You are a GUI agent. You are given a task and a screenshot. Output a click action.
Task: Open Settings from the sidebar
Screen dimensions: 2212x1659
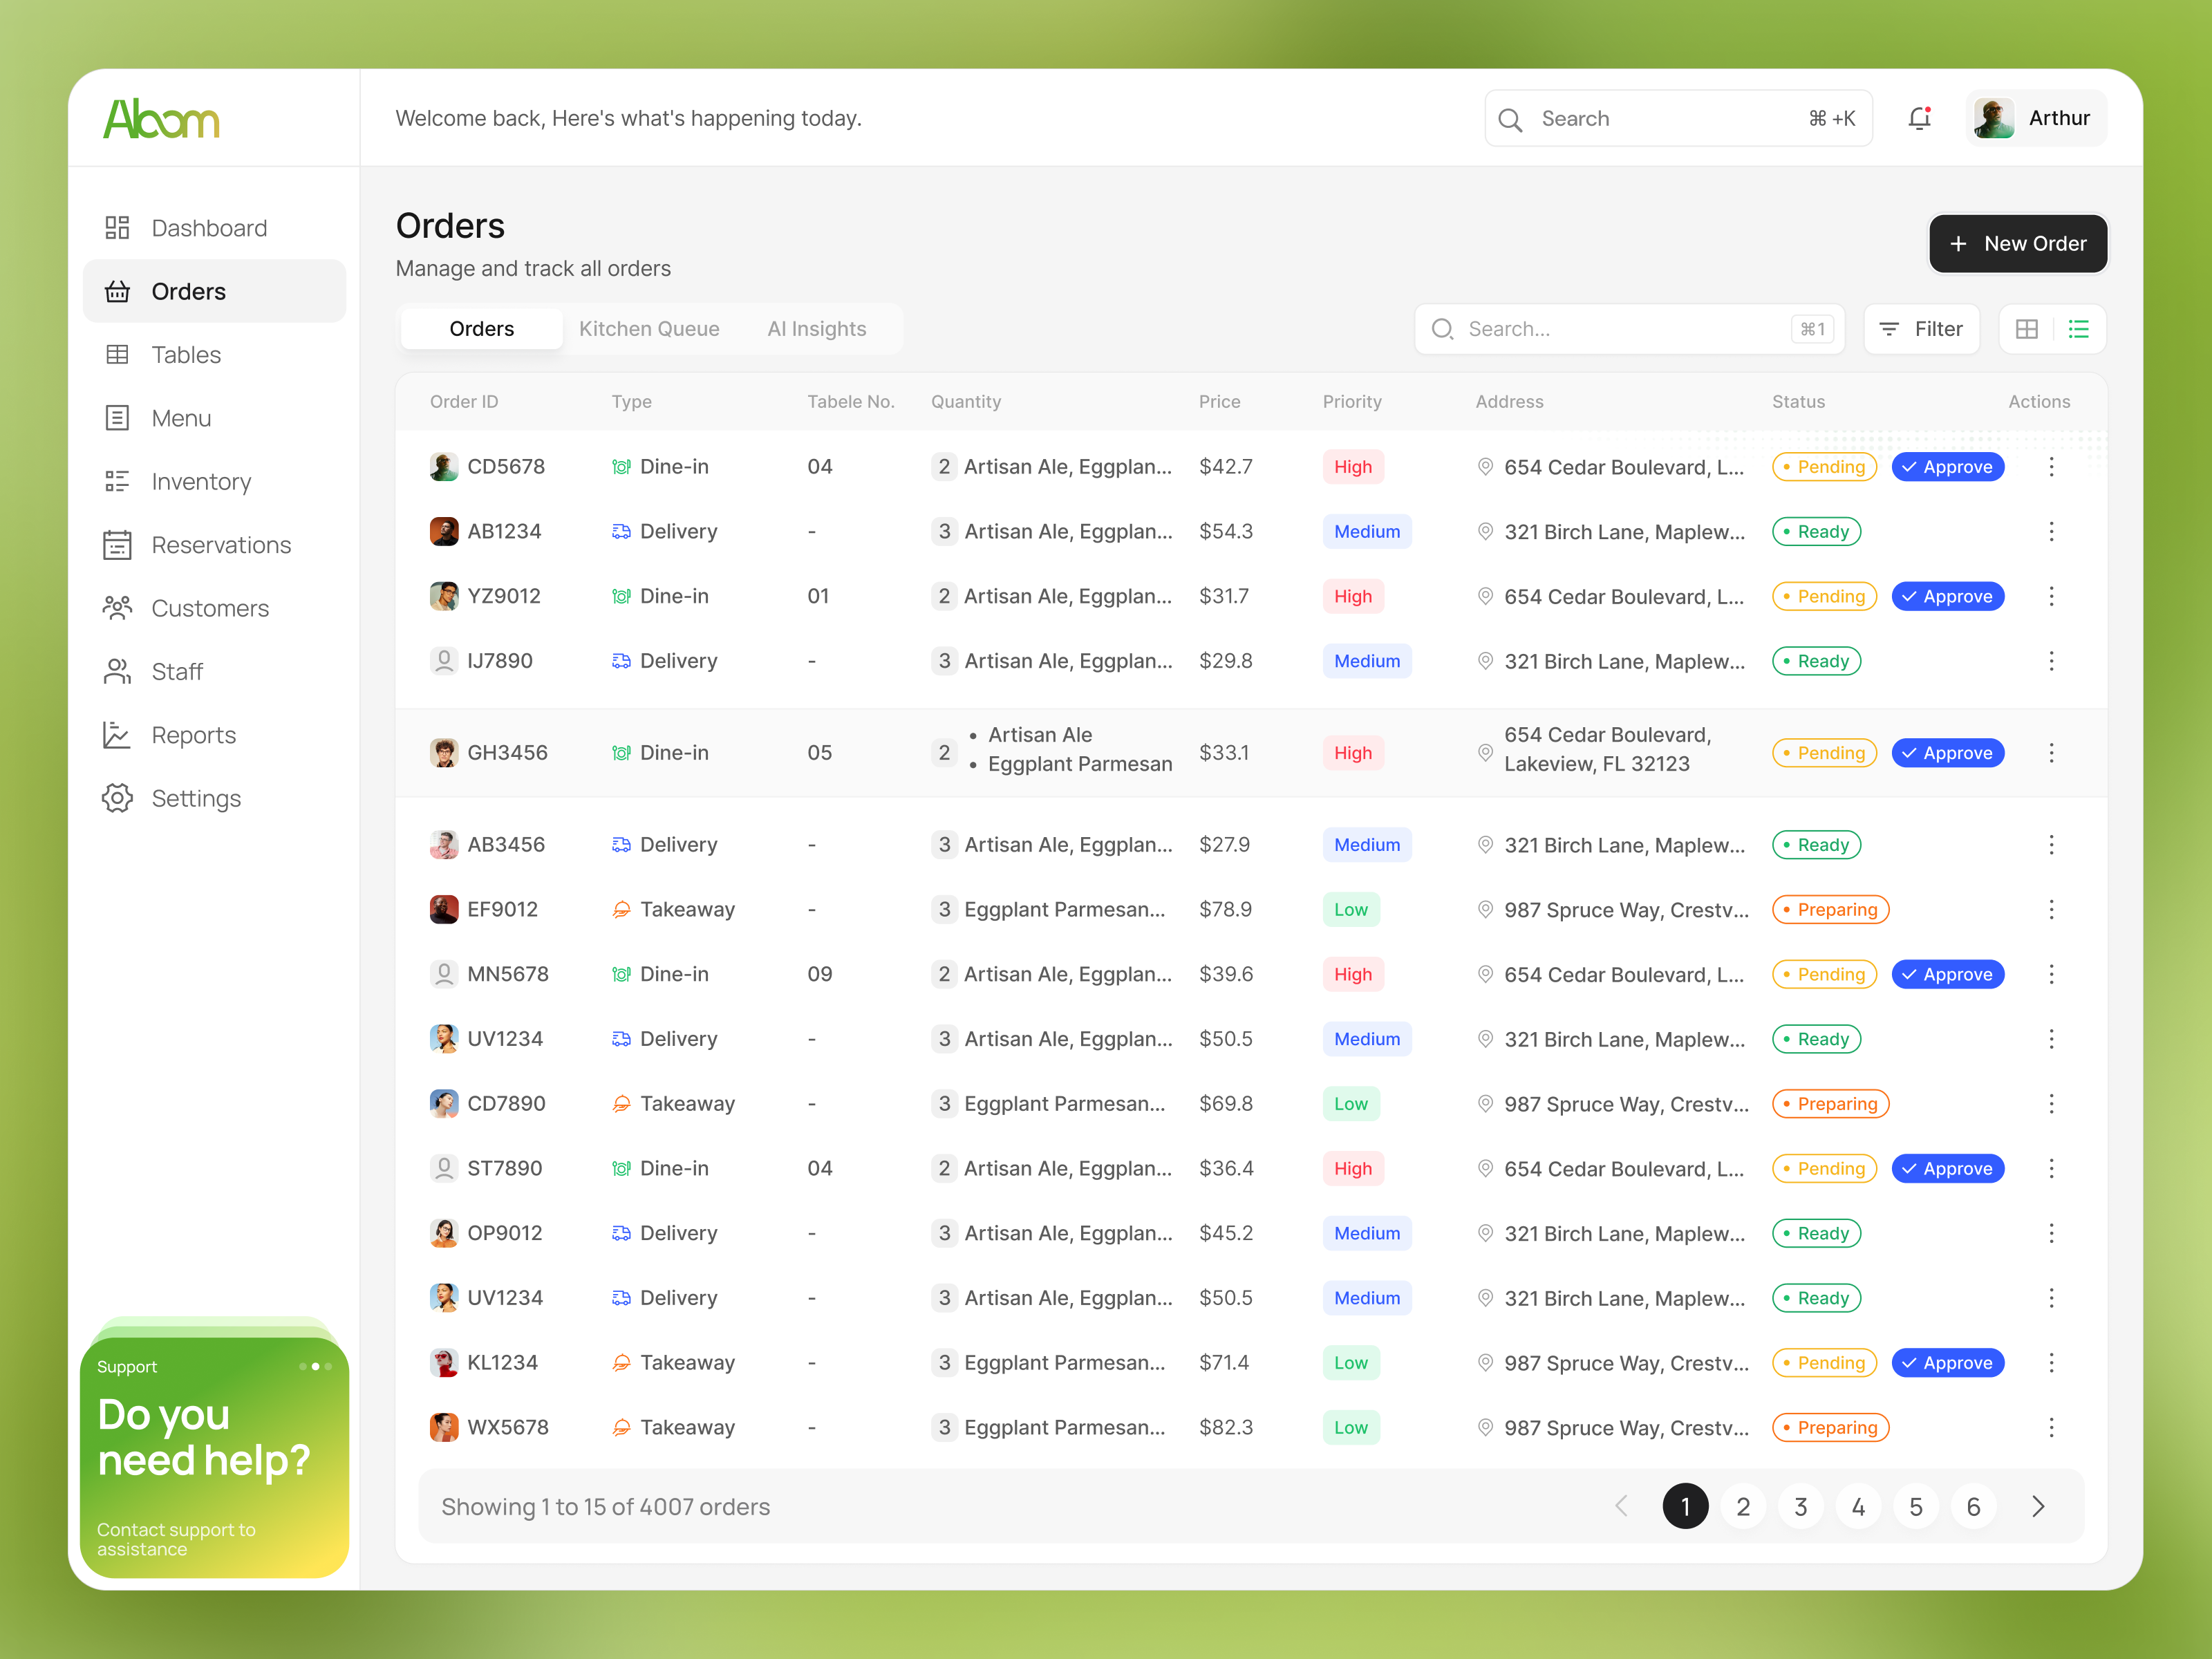196,798
